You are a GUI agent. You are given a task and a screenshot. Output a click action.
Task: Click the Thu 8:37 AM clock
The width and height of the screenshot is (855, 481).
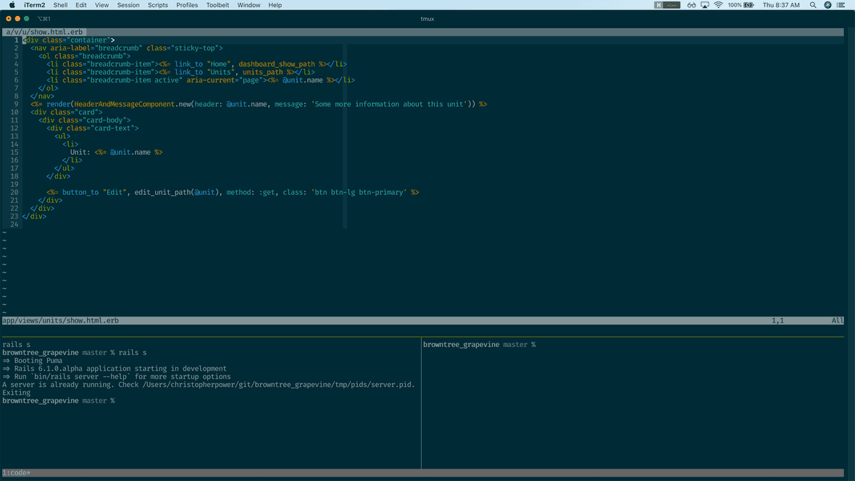tap(781, 5)
